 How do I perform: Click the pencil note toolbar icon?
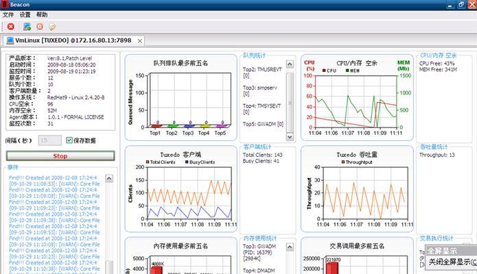pyautogui.click(x=52, y=27)
